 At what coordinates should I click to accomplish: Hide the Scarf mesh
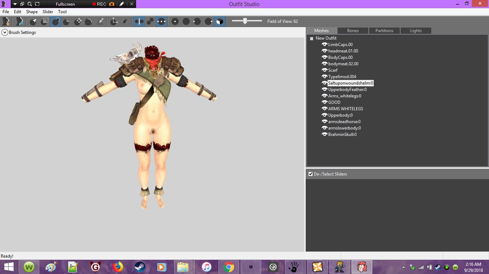point(325,70)
